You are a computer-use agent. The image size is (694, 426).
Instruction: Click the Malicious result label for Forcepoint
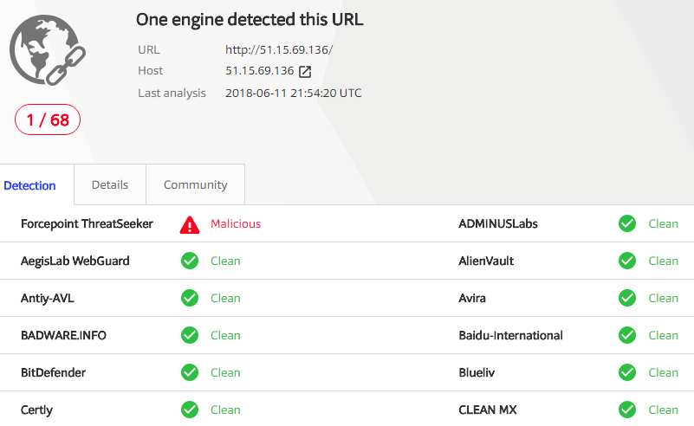coord(236,224)
